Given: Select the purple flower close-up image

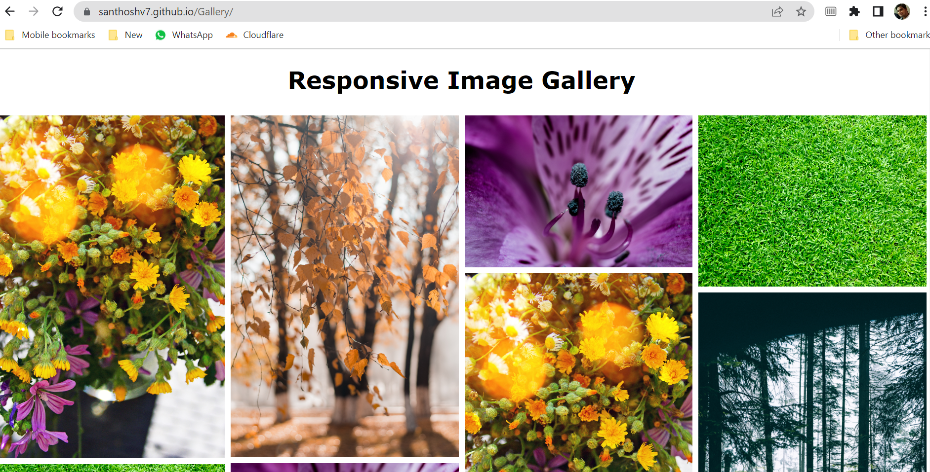Looking at the screenshot, I should [x=578, y=191].
